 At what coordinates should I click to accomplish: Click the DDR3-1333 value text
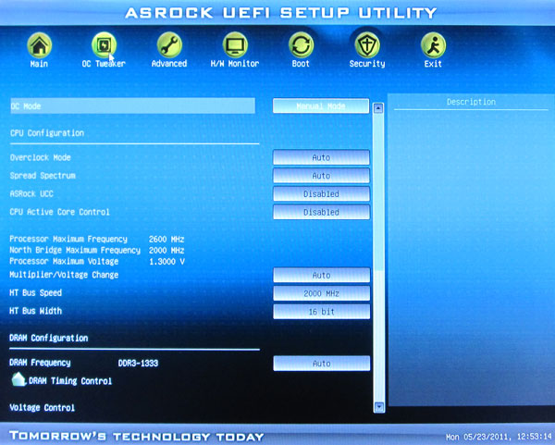click(x=138, y=364)
